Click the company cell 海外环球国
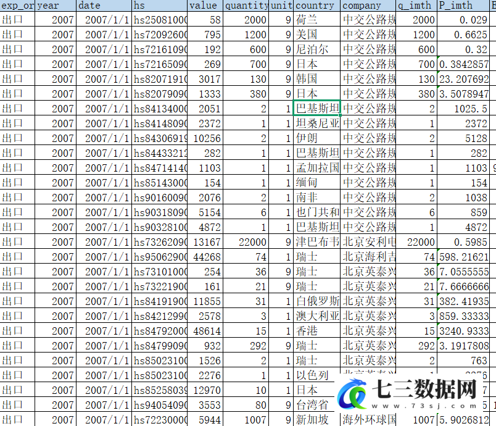This screenshot has height=426, width=496. [x=368, y=420]
